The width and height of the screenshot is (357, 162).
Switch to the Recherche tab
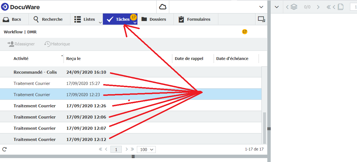point(48,19)
